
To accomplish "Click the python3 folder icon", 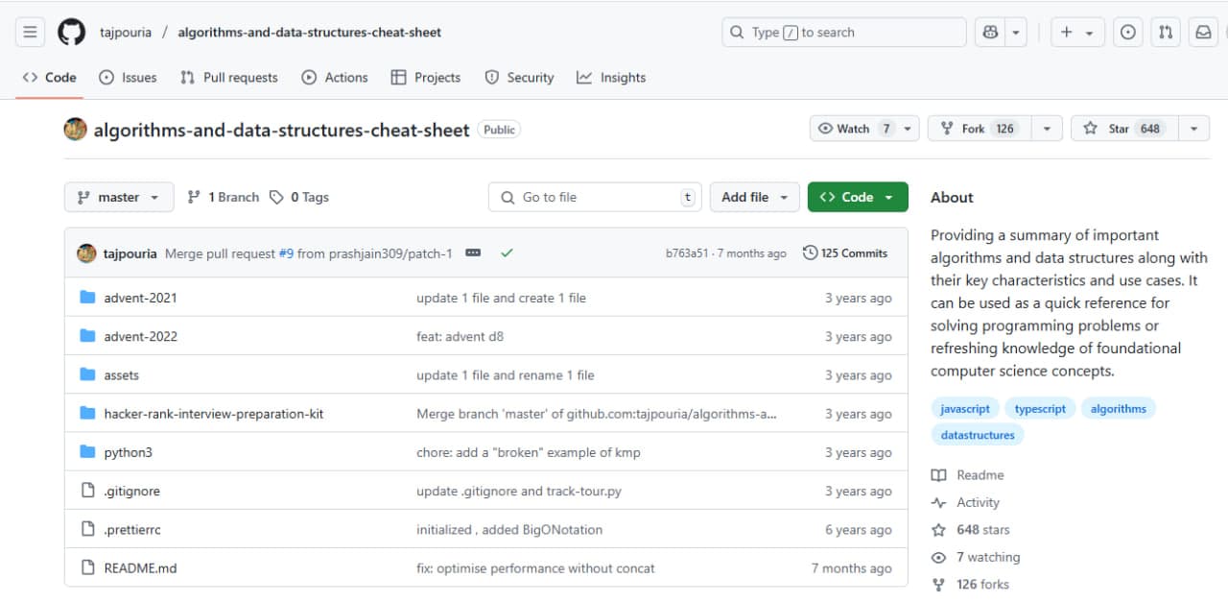I will tap(88, 452).
